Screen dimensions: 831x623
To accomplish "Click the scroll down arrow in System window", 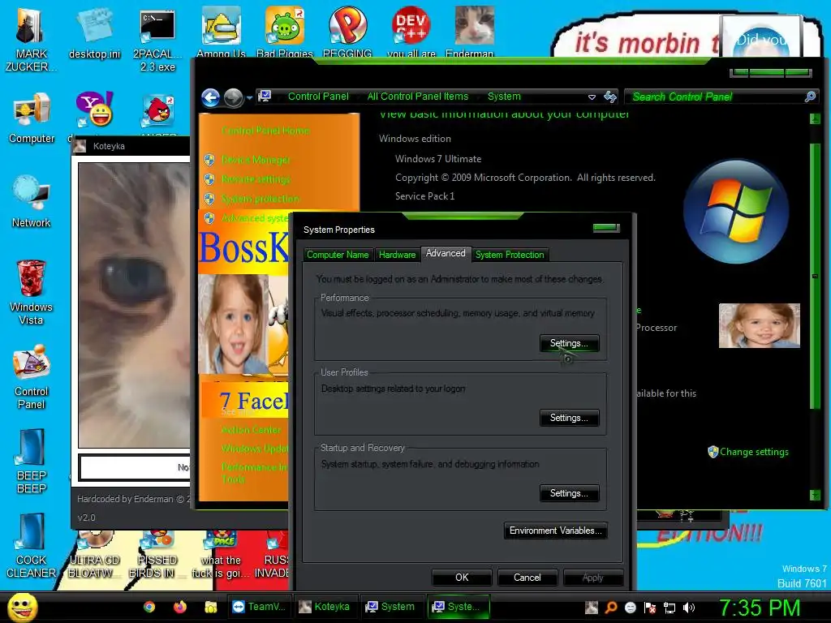I will [815, 495].
